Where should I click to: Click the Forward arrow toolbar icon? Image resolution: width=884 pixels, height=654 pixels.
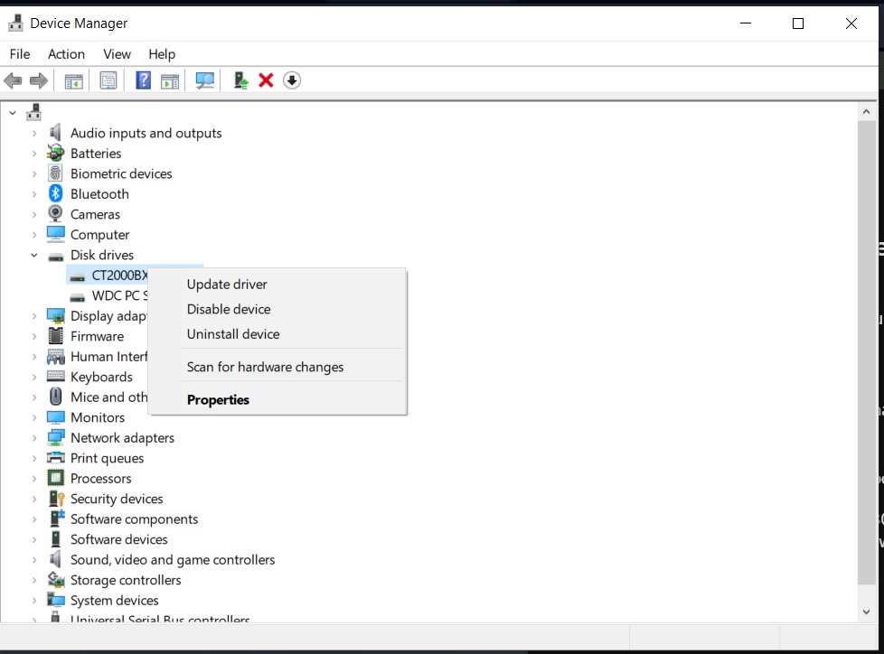tap(38, 80)
